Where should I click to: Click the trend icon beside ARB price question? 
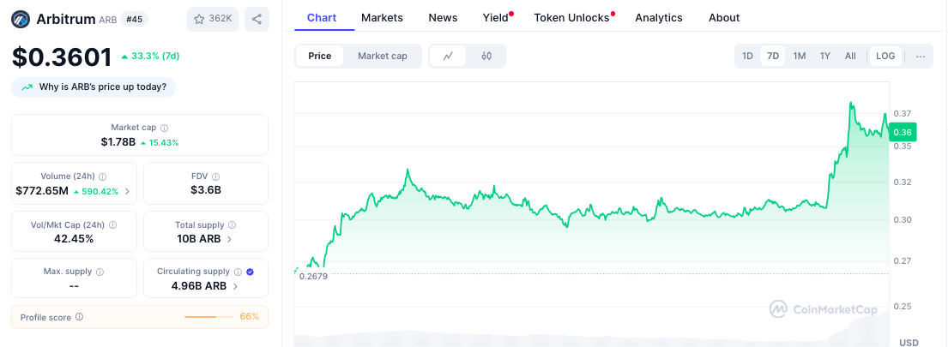coord(27,87)
